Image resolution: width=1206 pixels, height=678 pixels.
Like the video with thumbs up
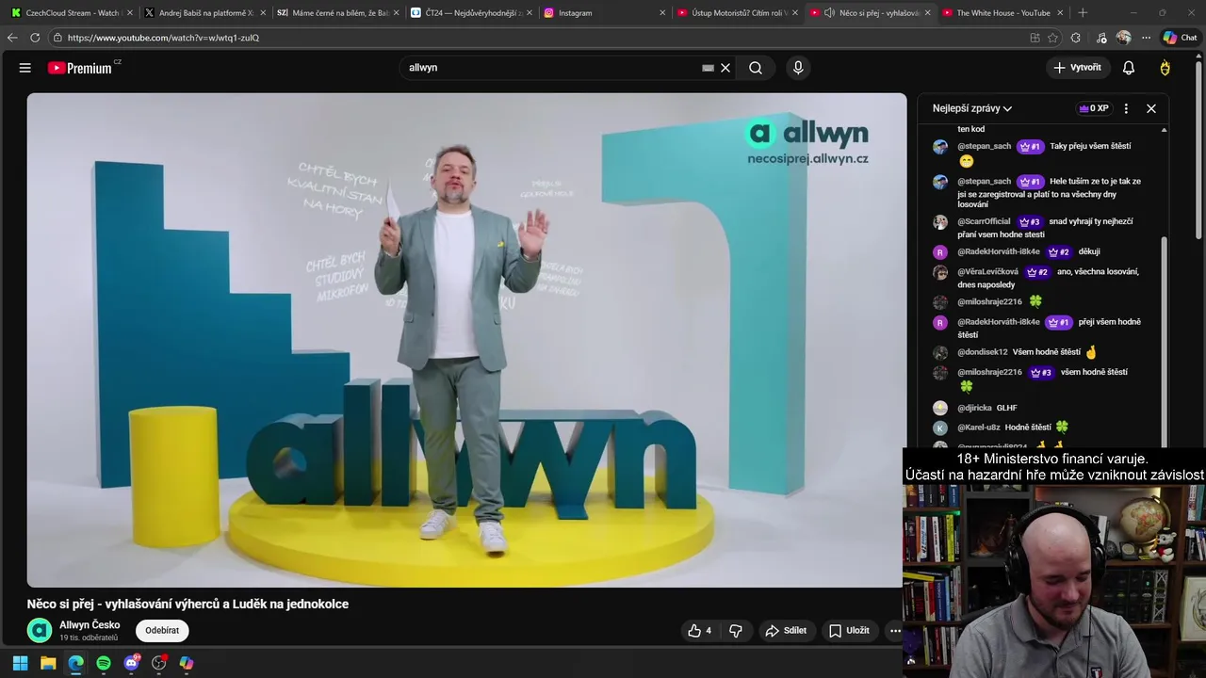pos(700,631)
